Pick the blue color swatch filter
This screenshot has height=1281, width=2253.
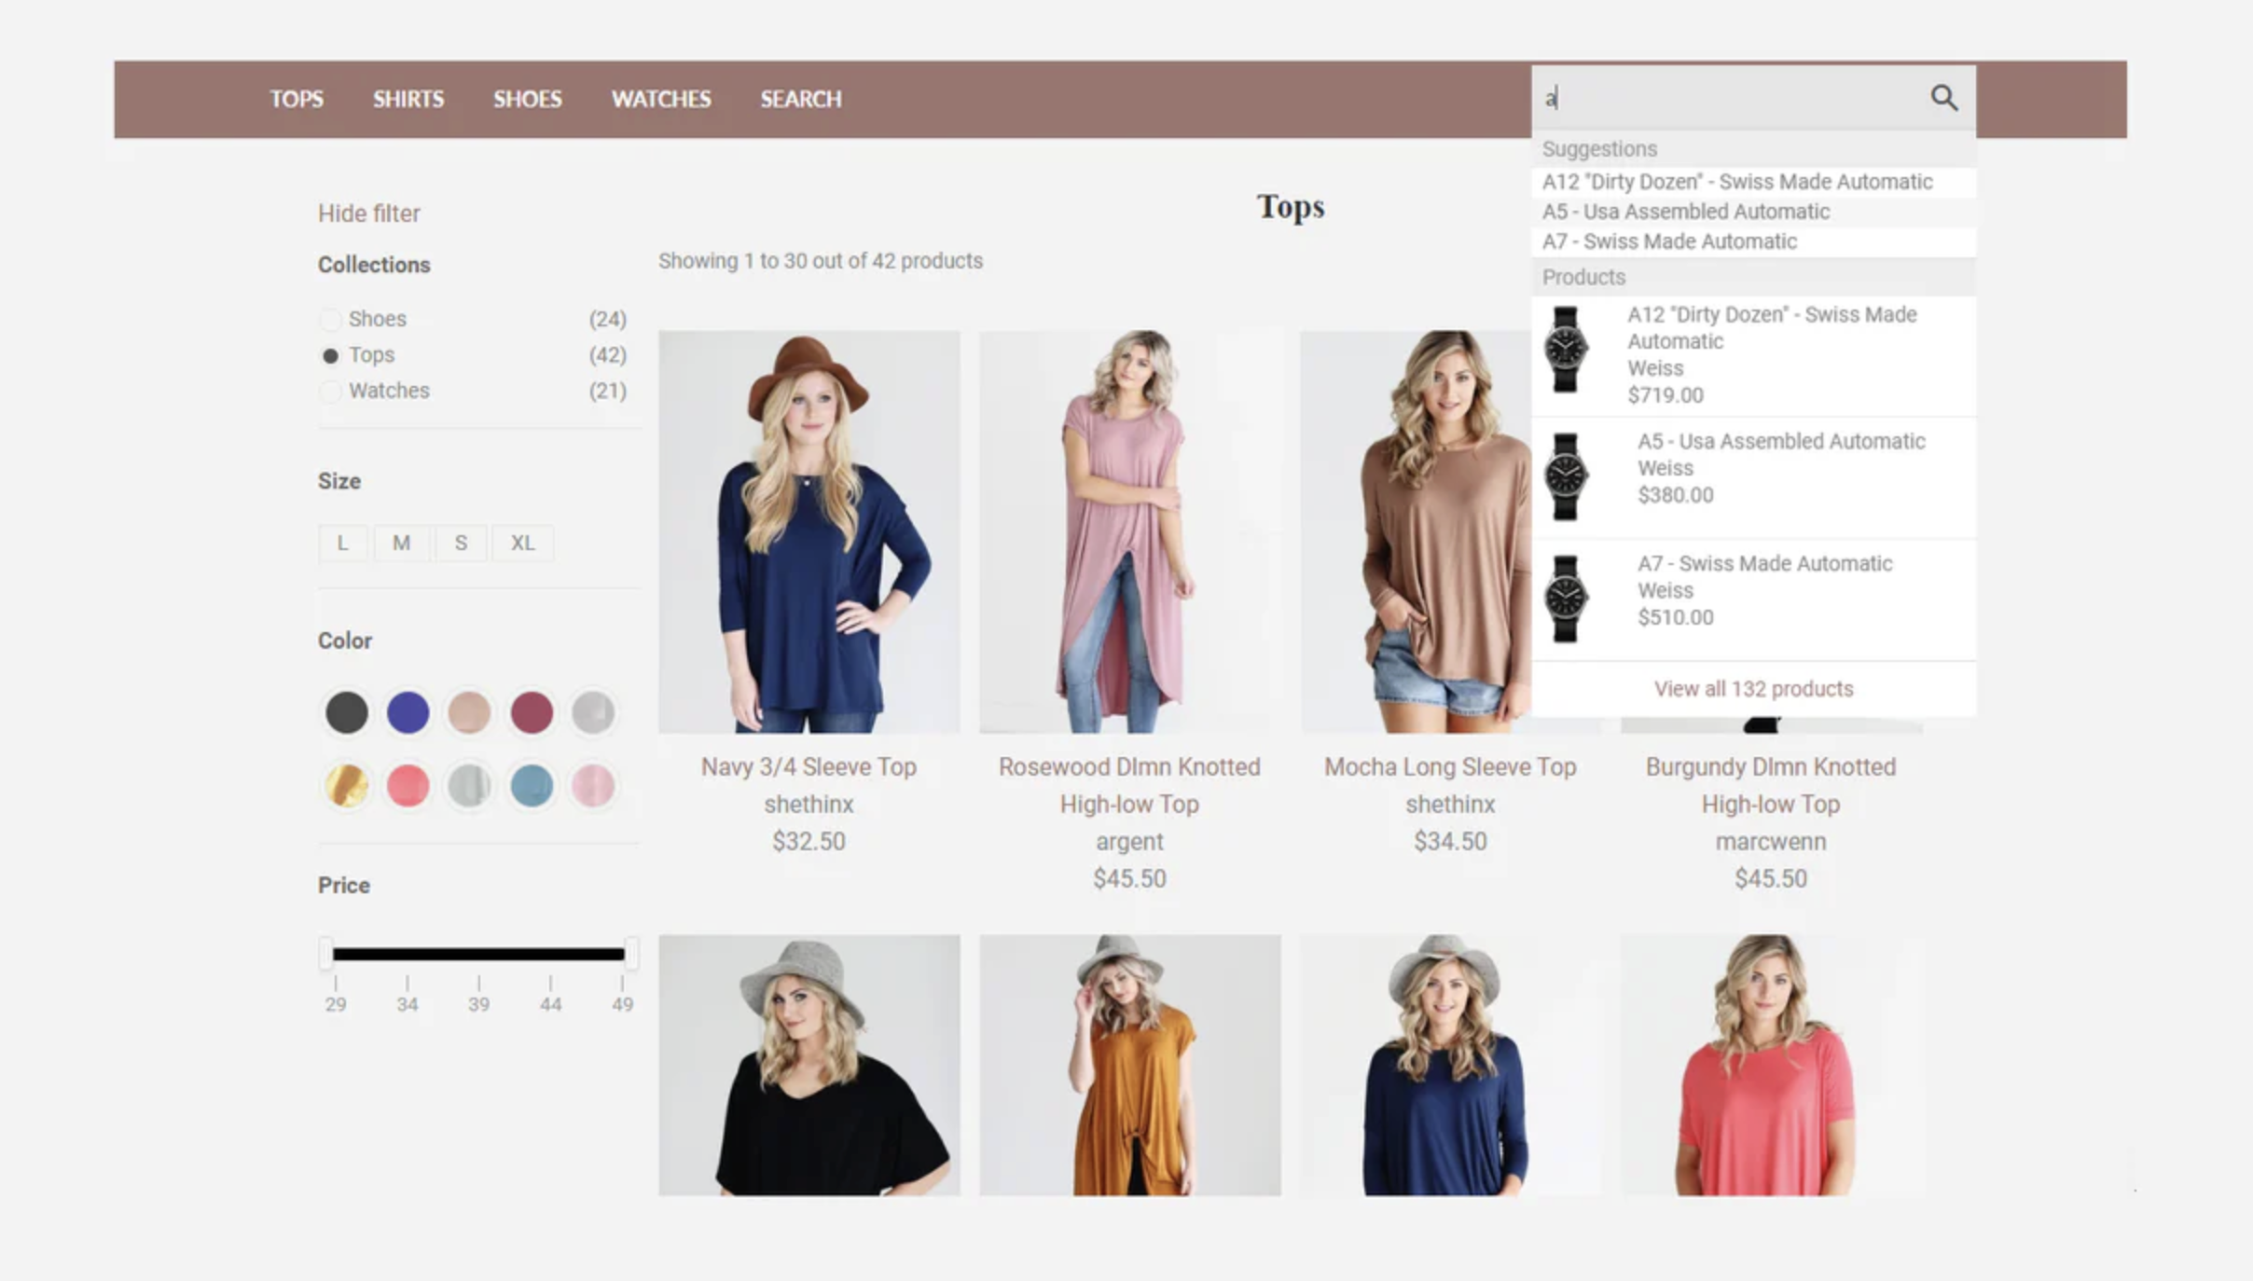click(408, 712)
